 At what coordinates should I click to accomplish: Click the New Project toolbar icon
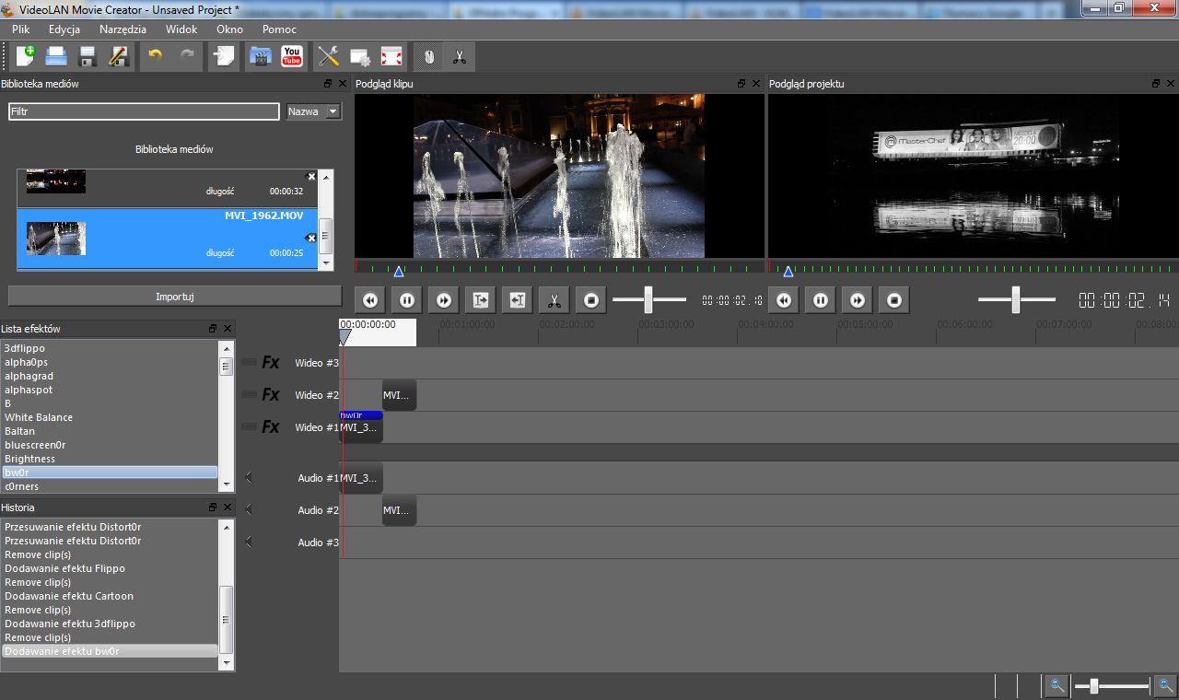click(26, 56)
